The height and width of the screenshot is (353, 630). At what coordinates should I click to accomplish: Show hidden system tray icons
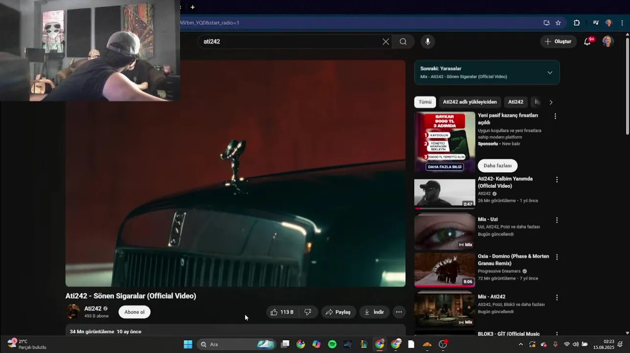click(520, 344)
